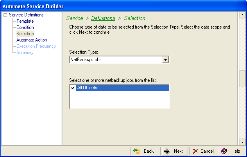Click the Back arrow icon
This screenshot has width=247, height=157.
click(x=136, y=151)
